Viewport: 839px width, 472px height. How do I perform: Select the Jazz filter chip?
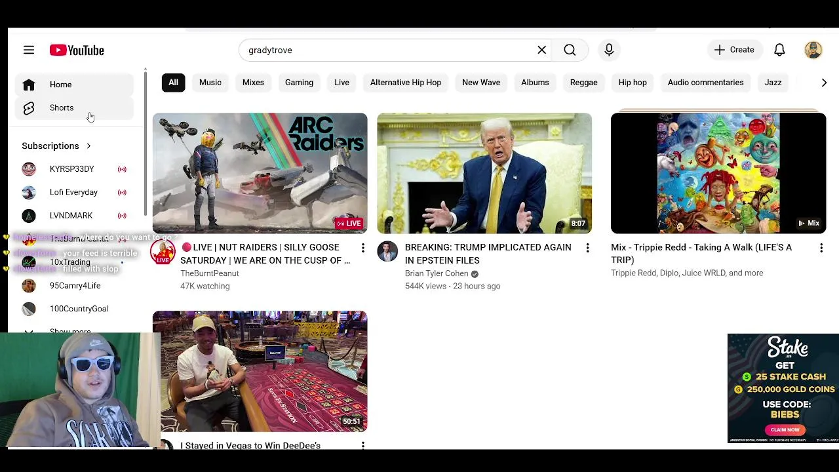(x=773, y=83)
